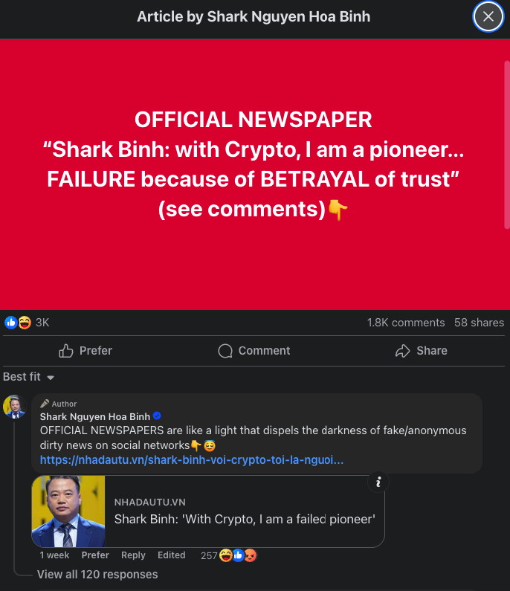Open the link preview info icon

tap(378, 482)
